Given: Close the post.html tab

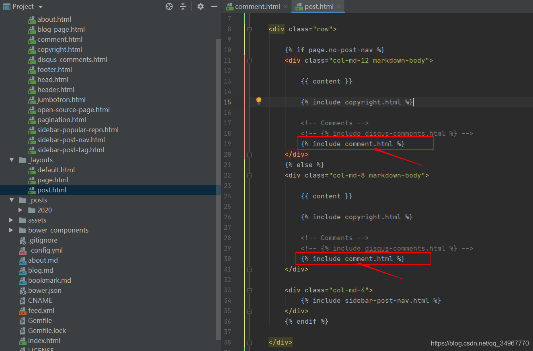Looking at the screenshot, I should pos(339,6).
